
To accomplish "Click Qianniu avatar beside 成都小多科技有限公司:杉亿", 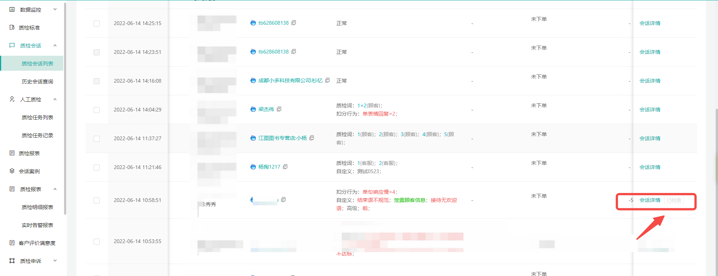I will pyautogui.click(x=253, y=80).
